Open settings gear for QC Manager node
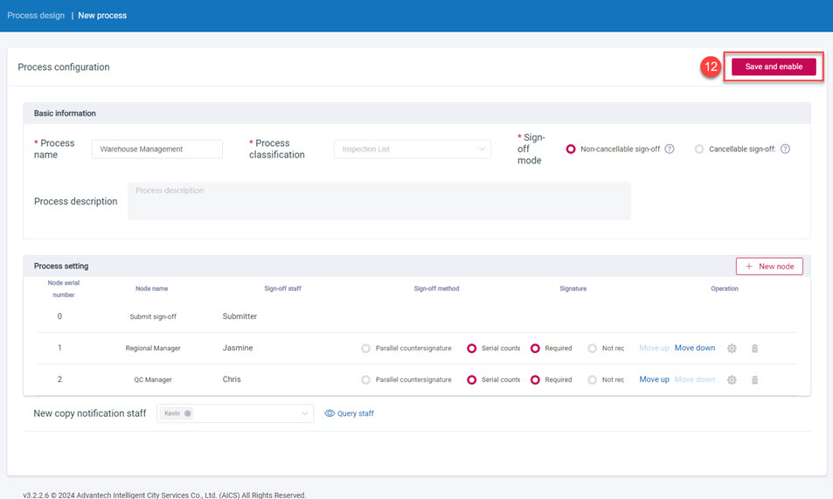 coord(732,379)
